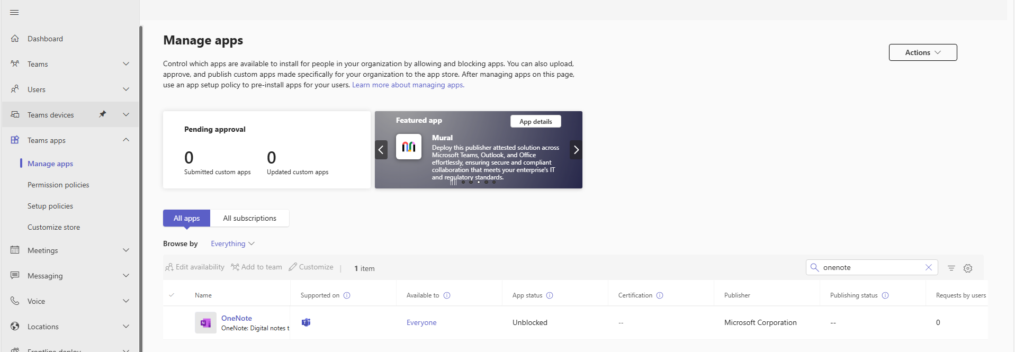Clear the onenote search text
The height and width of the screenshot is (352, 1015).
pyautogui.click(x=928, y=267)
